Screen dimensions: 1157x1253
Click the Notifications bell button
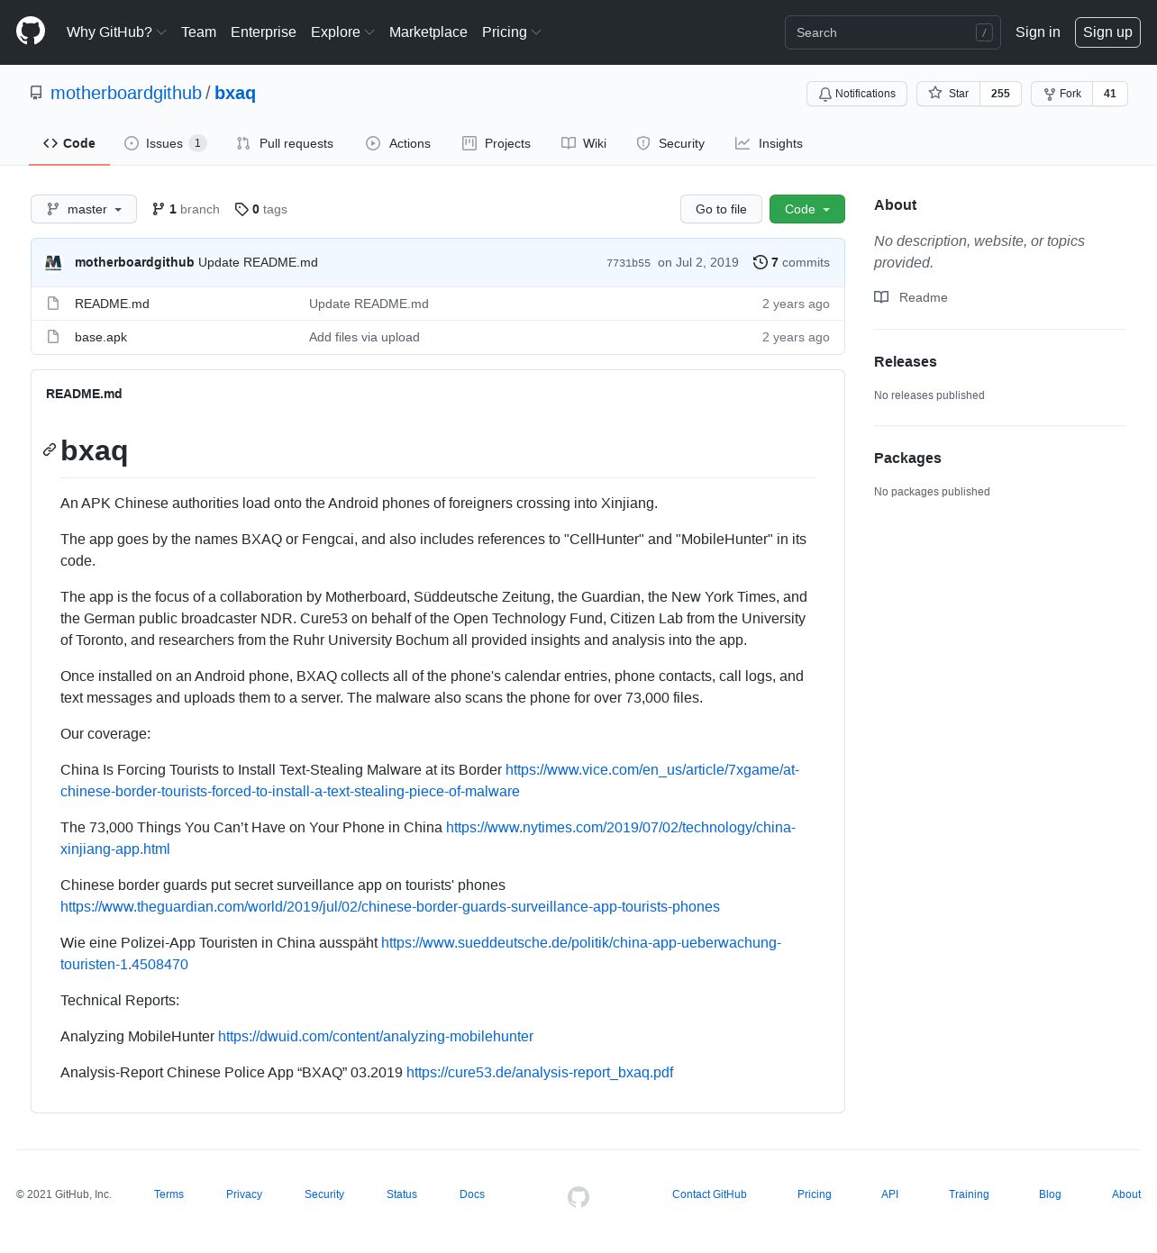tap(857, 94)
